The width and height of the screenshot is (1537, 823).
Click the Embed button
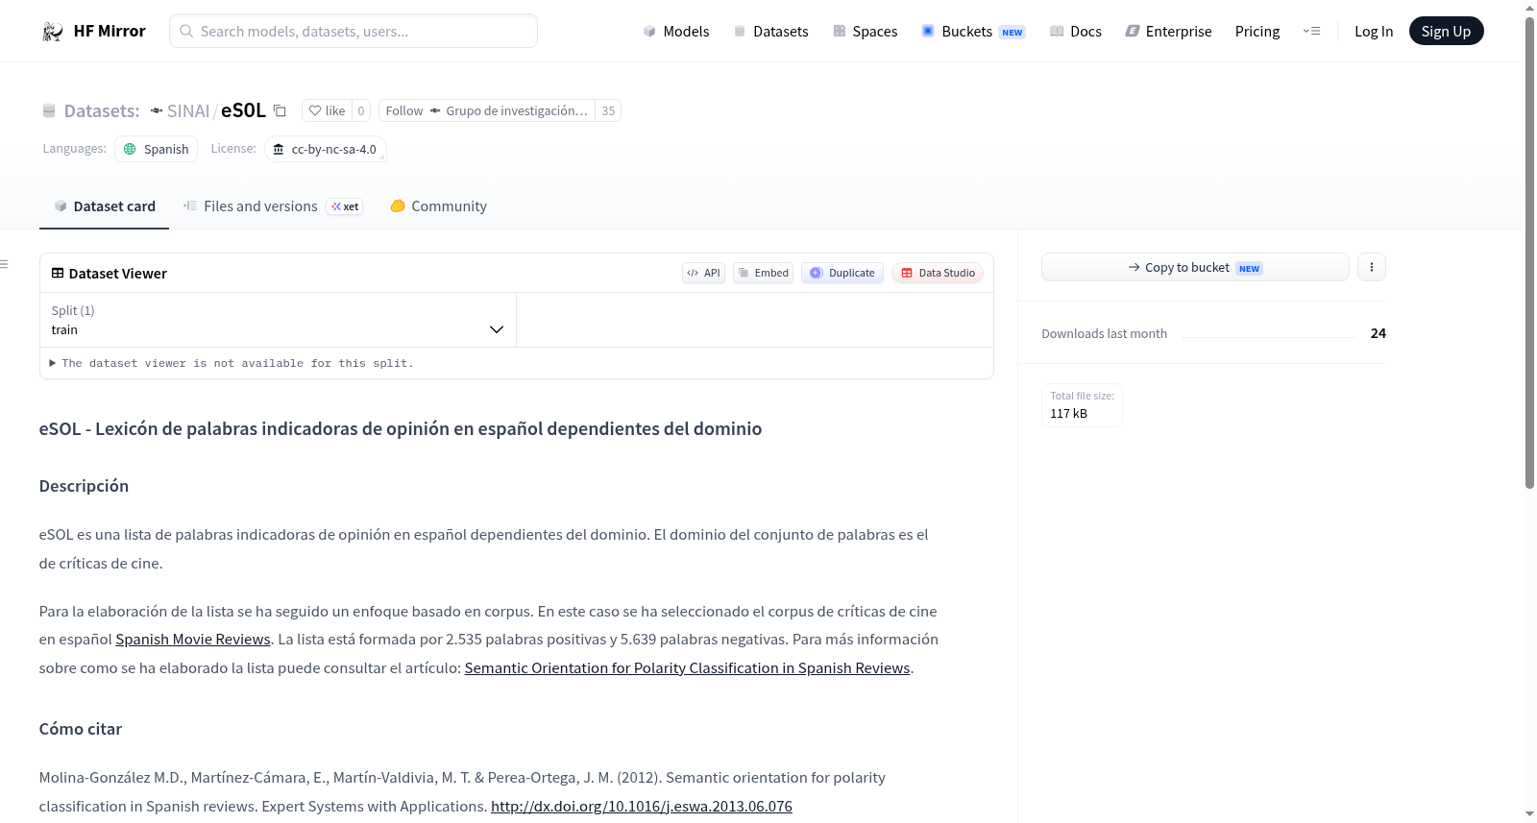pos(764,273)
